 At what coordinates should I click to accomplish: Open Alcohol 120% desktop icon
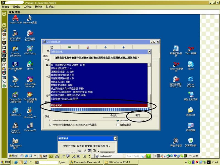click(15, 19)
